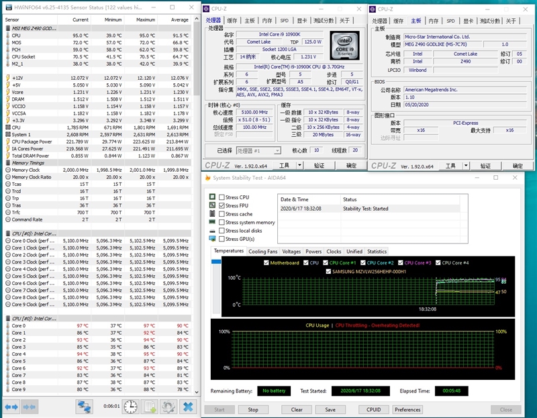Open the 工具 dropdown in CPU-Z
Viewport: 537px width, 418px height.
click(x=299, y=164)
